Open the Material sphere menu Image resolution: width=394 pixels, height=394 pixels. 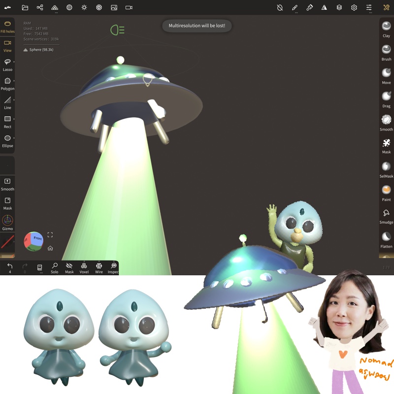(69, 7)
